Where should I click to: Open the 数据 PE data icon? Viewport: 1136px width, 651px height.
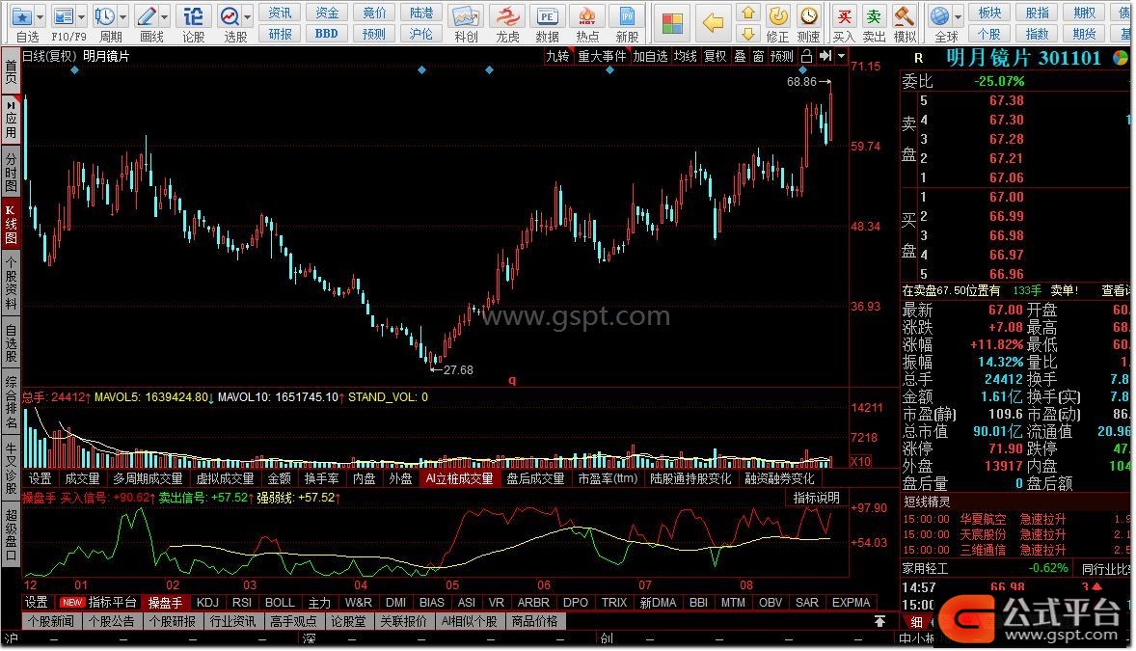[547, 16]
